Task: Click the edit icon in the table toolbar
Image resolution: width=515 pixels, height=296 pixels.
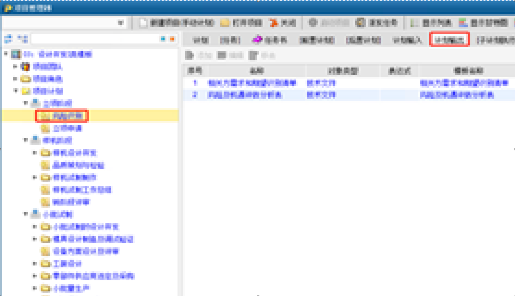Action: tap(222, 55)
